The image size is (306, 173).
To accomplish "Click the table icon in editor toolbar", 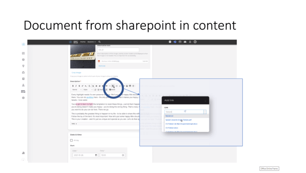I will tap(130, 86).
